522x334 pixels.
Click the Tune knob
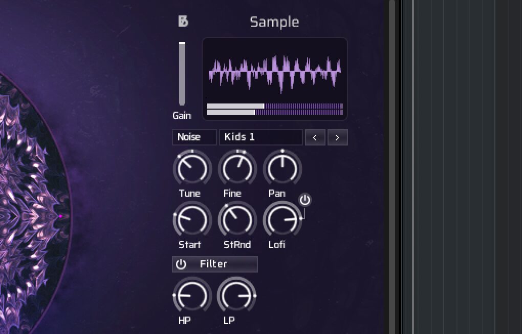(x=192, y=169)
